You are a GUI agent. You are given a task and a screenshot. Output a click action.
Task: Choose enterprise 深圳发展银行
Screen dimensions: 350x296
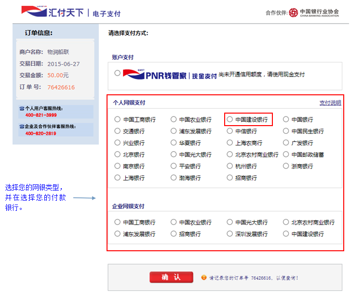(x=229, y=233)
